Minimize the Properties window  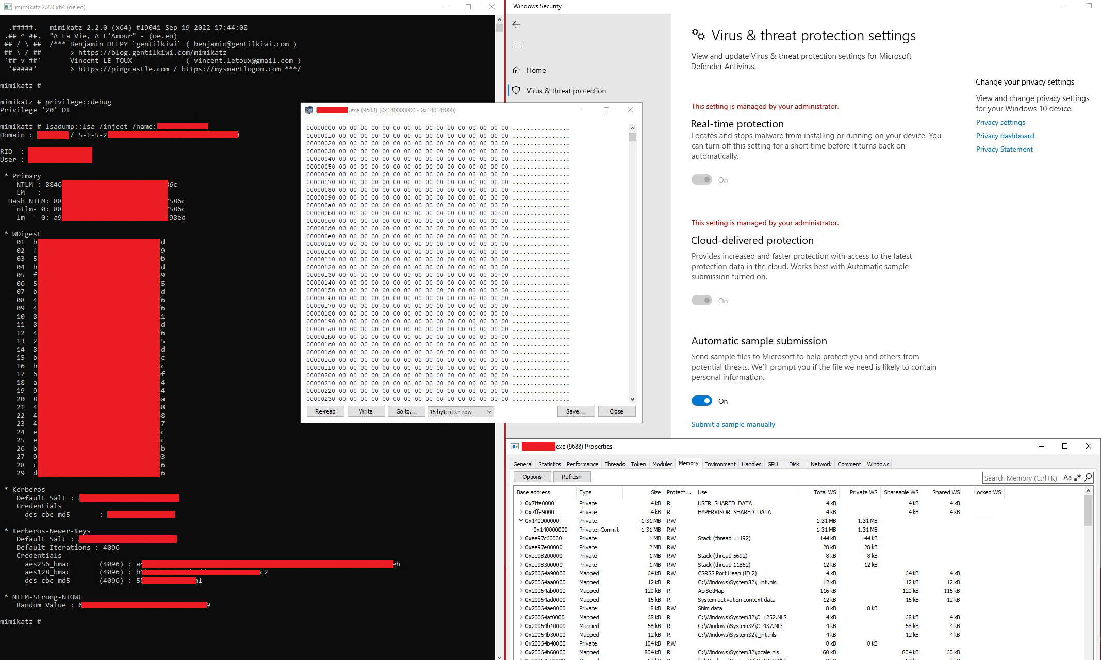coord(1042,447)
